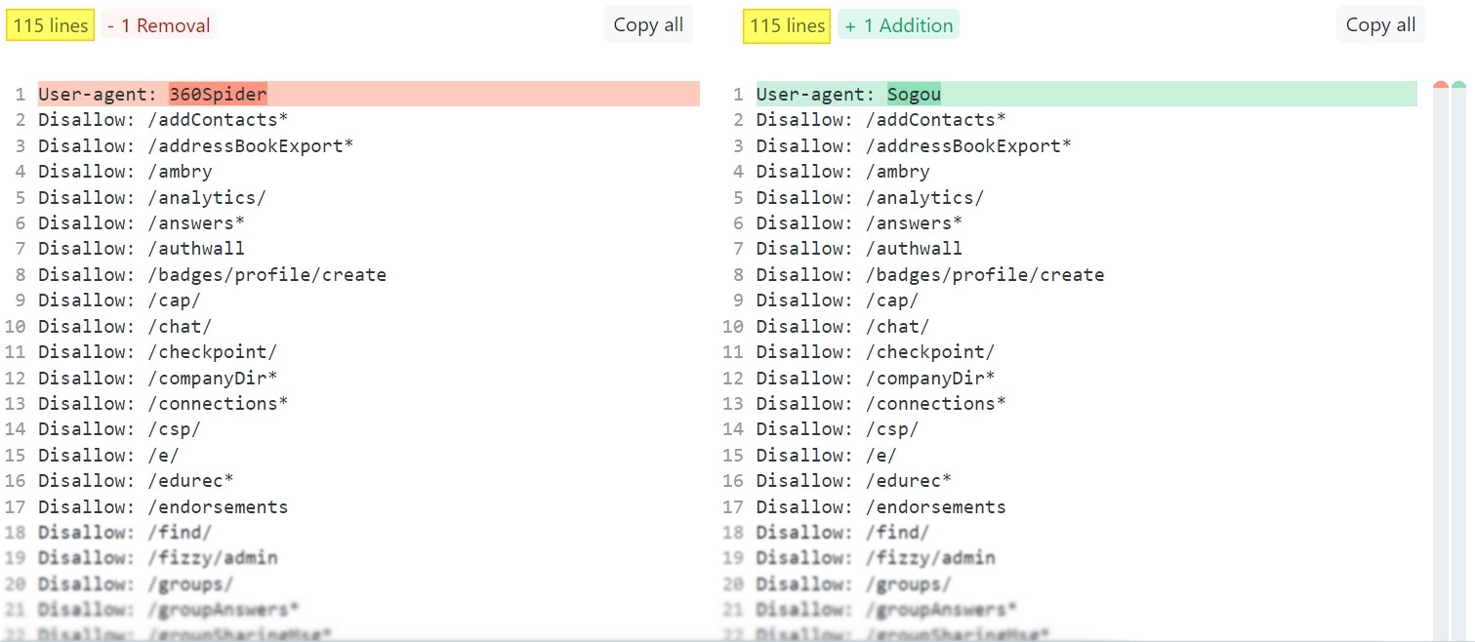This screenshot has height=642, width=1475.
Task: Click the '- 1 Removal' badge
Action: click(158, 26)
